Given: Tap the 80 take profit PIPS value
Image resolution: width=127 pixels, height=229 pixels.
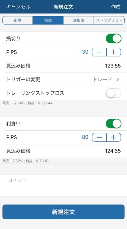Looking at the screenshot, I should click(85, 137).
